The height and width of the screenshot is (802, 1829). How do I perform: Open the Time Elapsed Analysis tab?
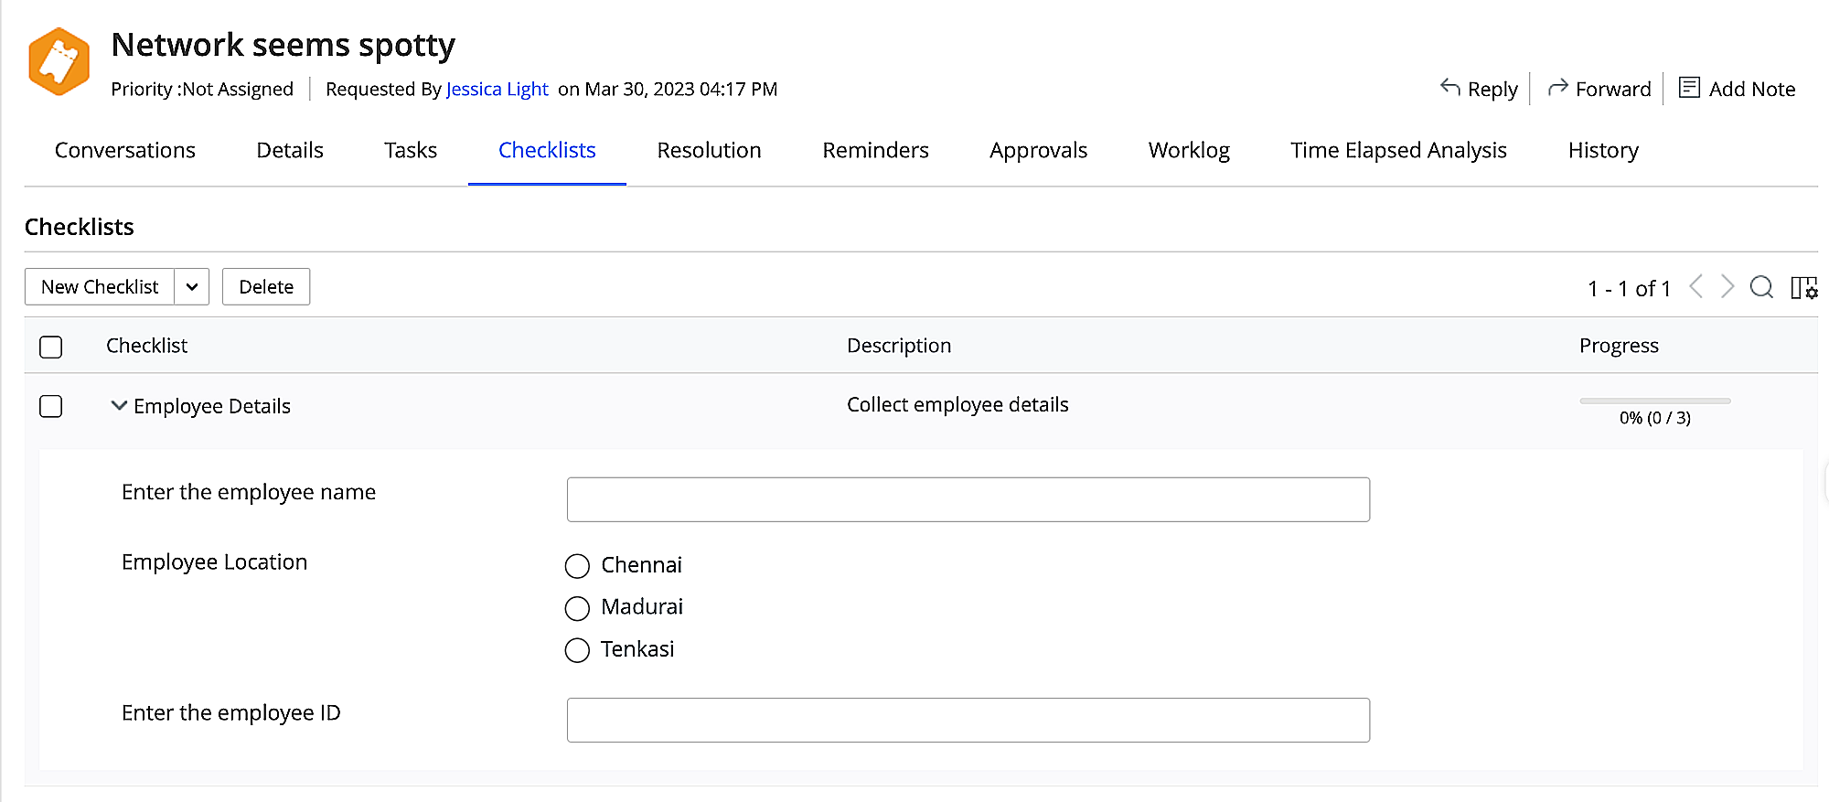point(1398,150)
